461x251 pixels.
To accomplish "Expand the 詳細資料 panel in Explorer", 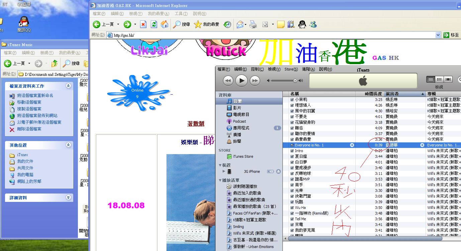I will [69, 198].
